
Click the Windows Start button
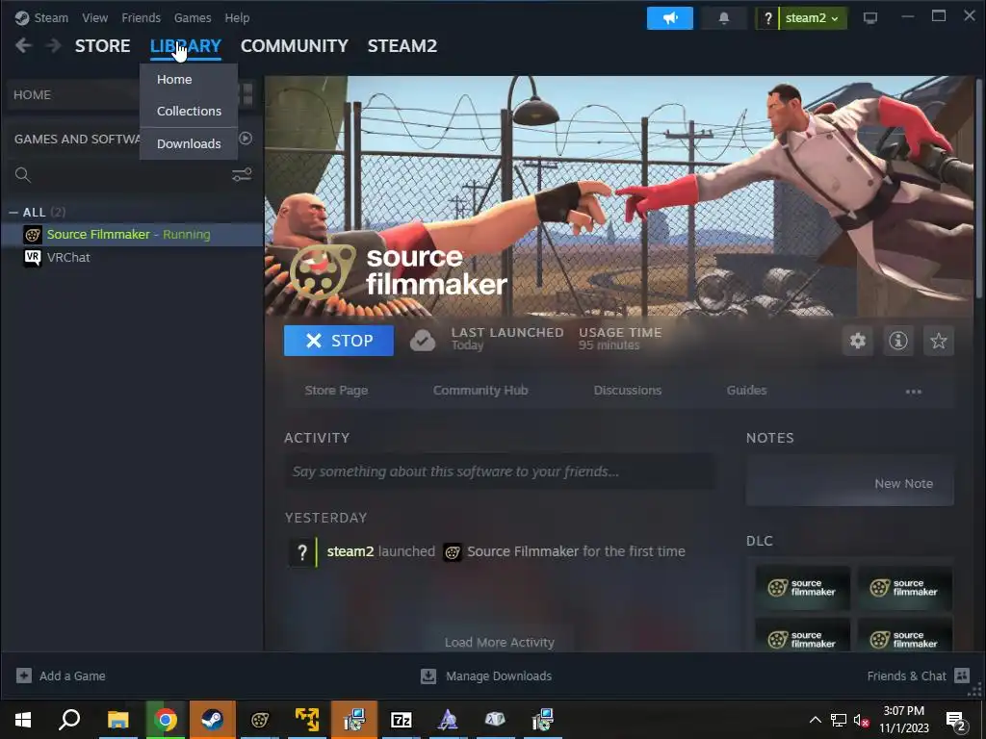[x=23, y=719]
